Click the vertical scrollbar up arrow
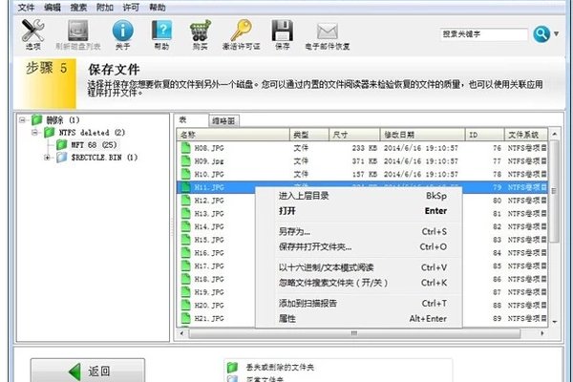 point(554,134)
